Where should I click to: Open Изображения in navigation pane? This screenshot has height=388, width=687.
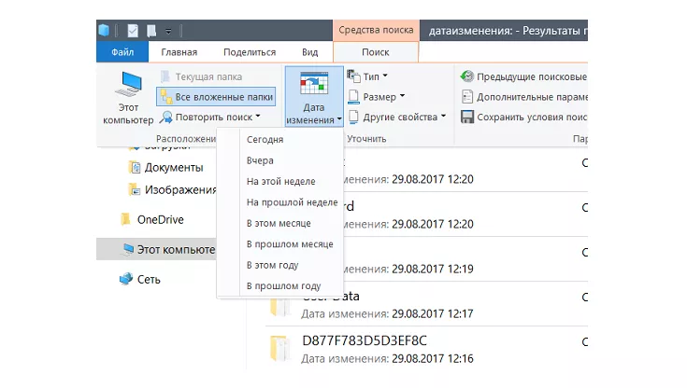coord(173,190)
